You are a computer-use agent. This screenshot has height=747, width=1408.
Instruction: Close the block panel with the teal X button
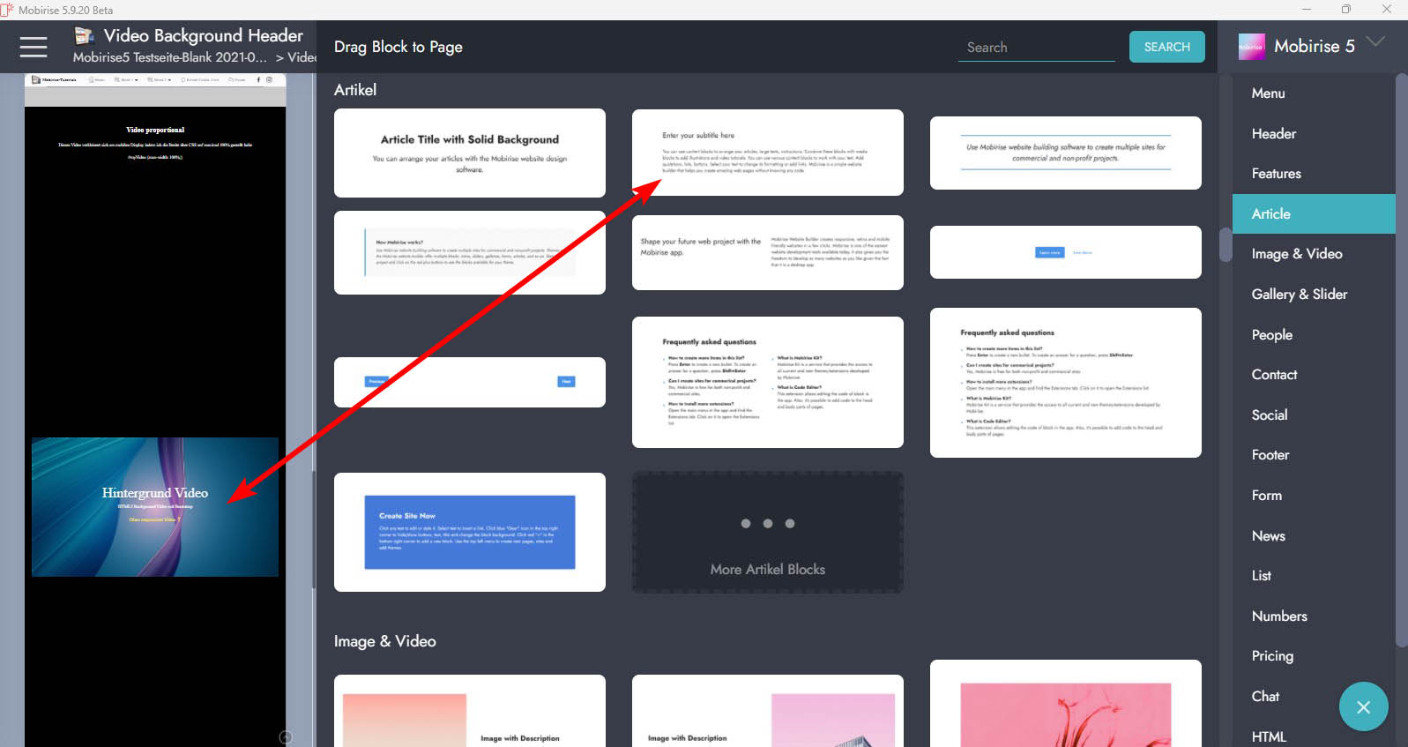pyautogui.click(x=1363, y=707)
